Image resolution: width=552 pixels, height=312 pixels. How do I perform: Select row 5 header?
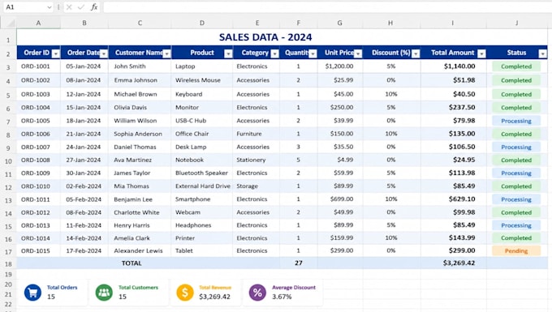click(8, 95)
